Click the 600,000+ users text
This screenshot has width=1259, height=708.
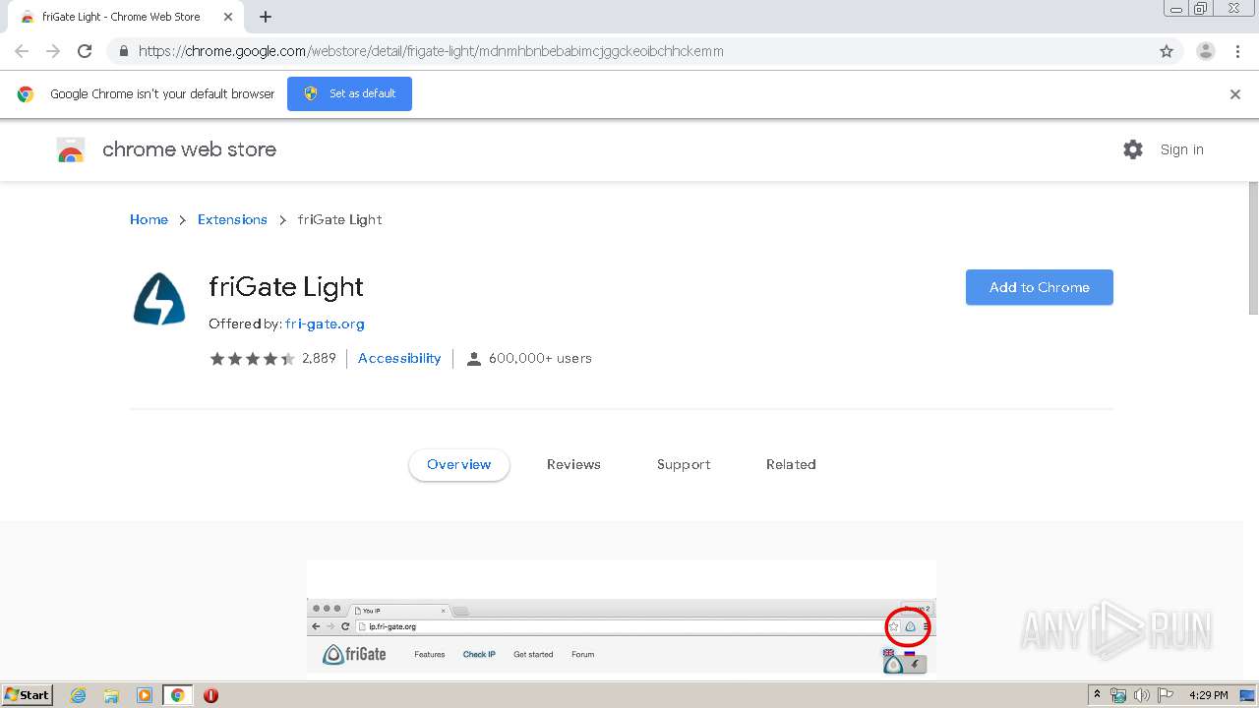(540, 359)
